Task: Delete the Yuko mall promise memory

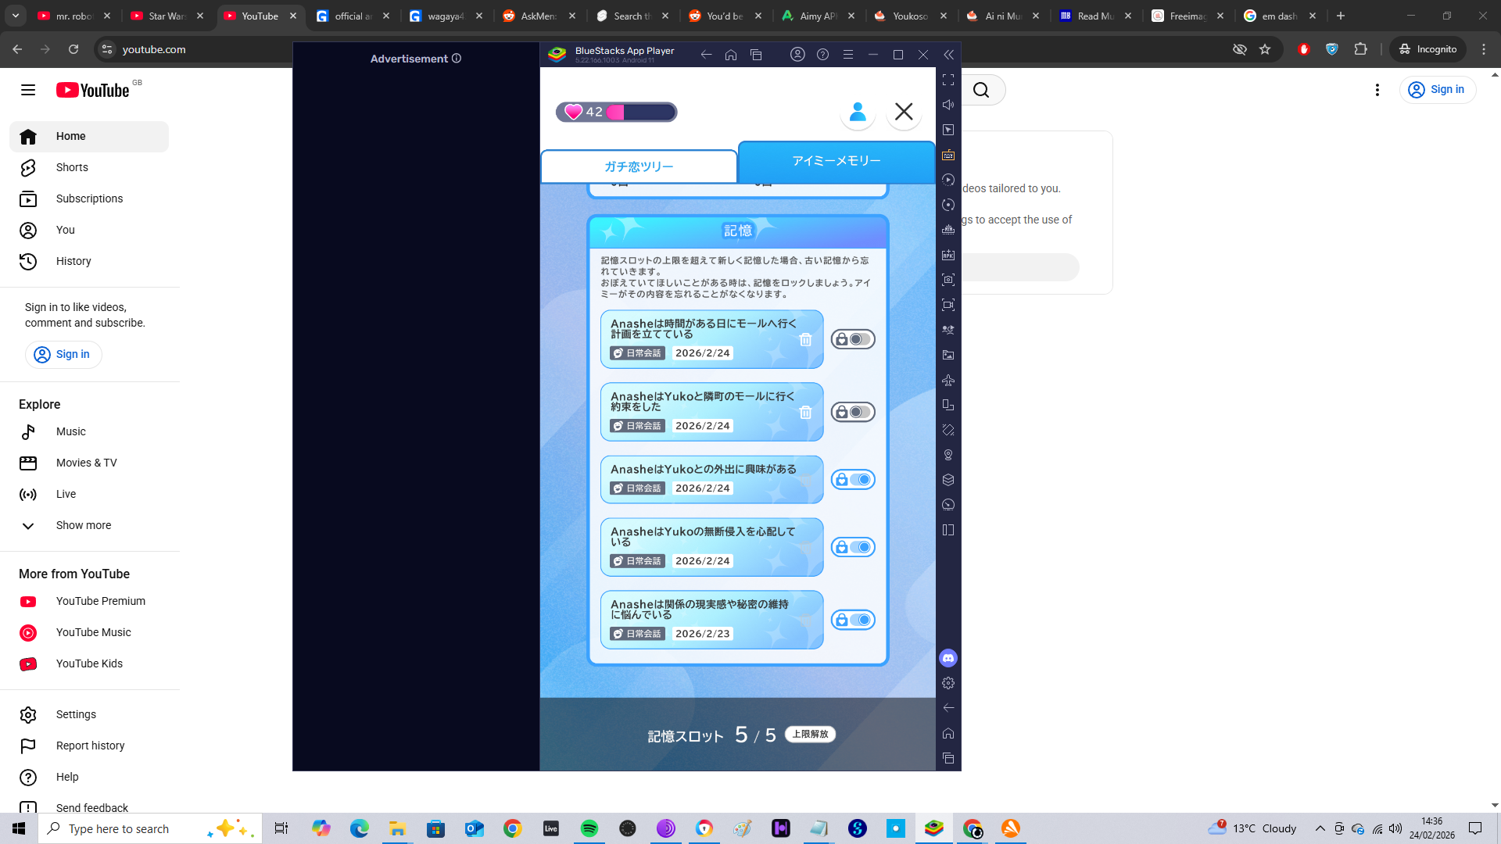Action: click(x=805, y=413)
